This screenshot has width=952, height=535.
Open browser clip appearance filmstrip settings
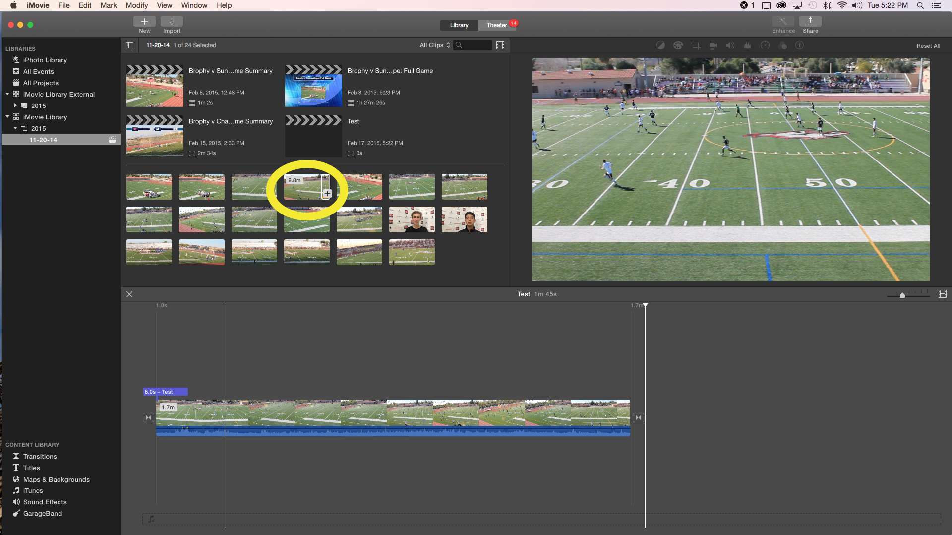[500, 45]
